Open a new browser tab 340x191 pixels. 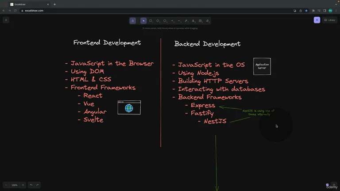(54, 4)
